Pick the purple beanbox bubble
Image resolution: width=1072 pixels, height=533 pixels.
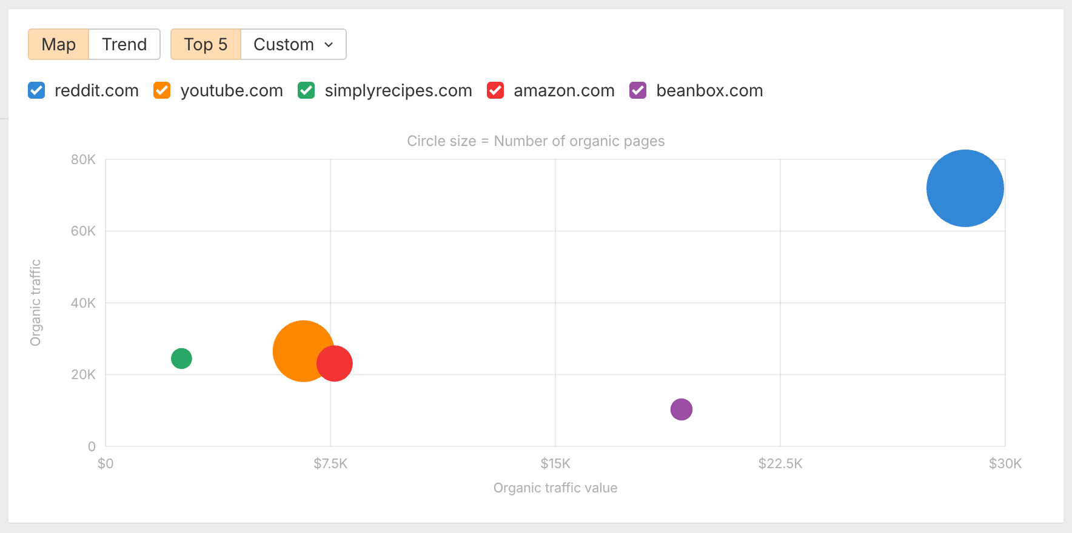pos(682,409)
